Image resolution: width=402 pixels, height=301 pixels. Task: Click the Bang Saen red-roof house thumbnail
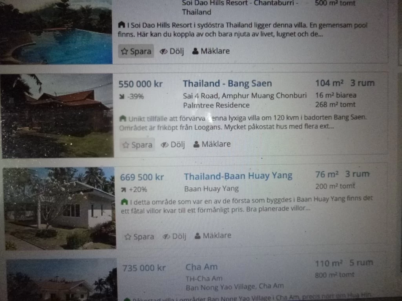pos(57,116)
